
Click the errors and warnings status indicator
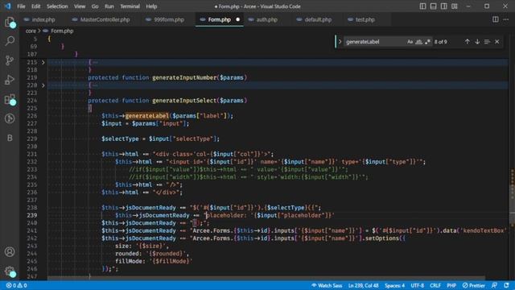tap(16, 285)
